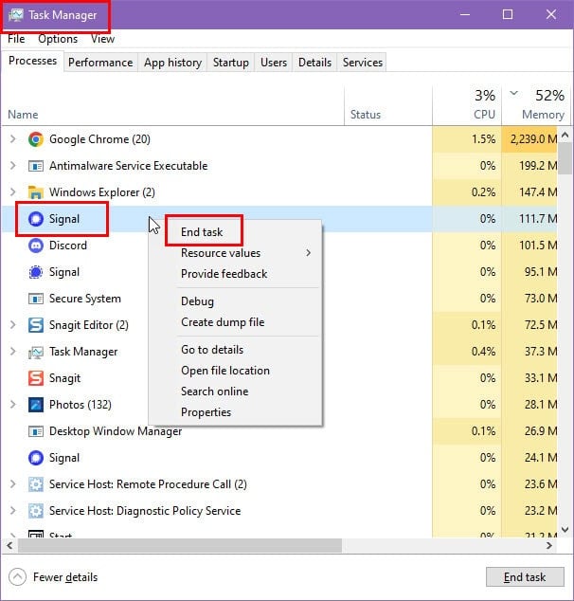
Task: Open the Options menu
Action: coord(58,39)
